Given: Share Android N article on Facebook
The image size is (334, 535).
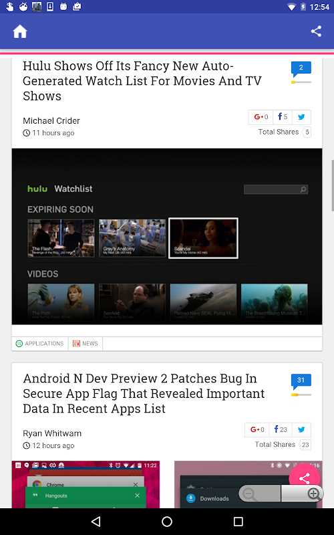Looking at the screenshot, I should (x=281, y=429).
